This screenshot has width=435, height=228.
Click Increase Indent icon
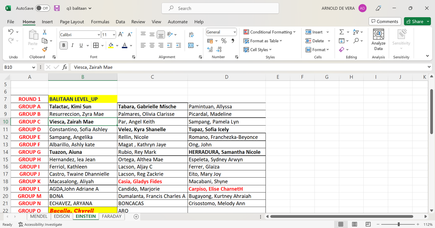[178, 45]
